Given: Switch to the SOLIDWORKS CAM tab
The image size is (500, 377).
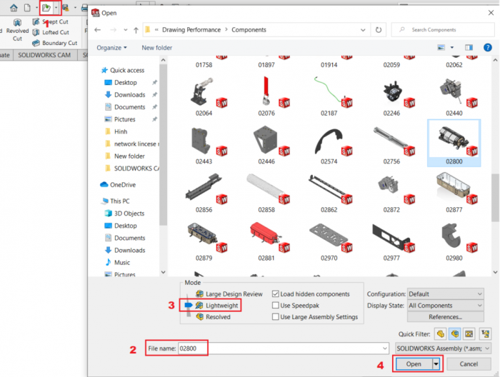Looking at the screenshot, I should pos(44,55).
